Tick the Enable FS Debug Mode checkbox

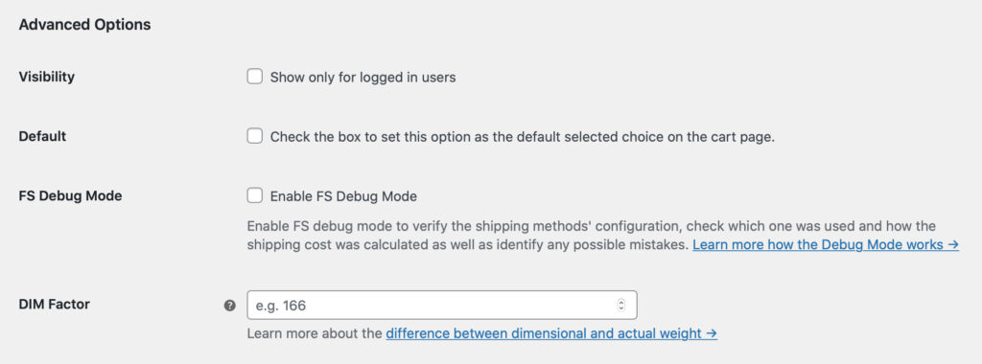click(x=254, y=195)
